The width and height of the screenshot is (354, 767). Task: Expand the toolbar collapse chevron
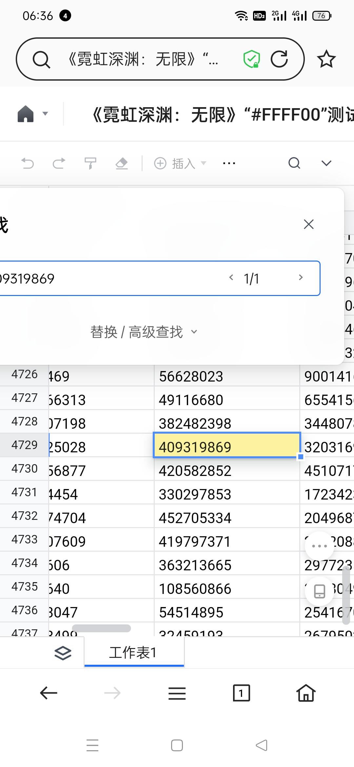pyautogui.click(x=326, y=163)
